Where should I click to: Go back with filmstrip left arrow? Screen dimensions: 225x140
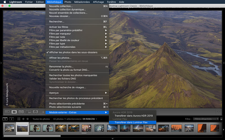coord(23,119)
